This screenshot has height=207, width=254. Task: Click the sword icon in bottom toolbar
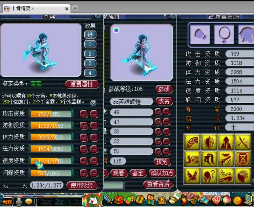pyautogui.click(x=108, y=199)
